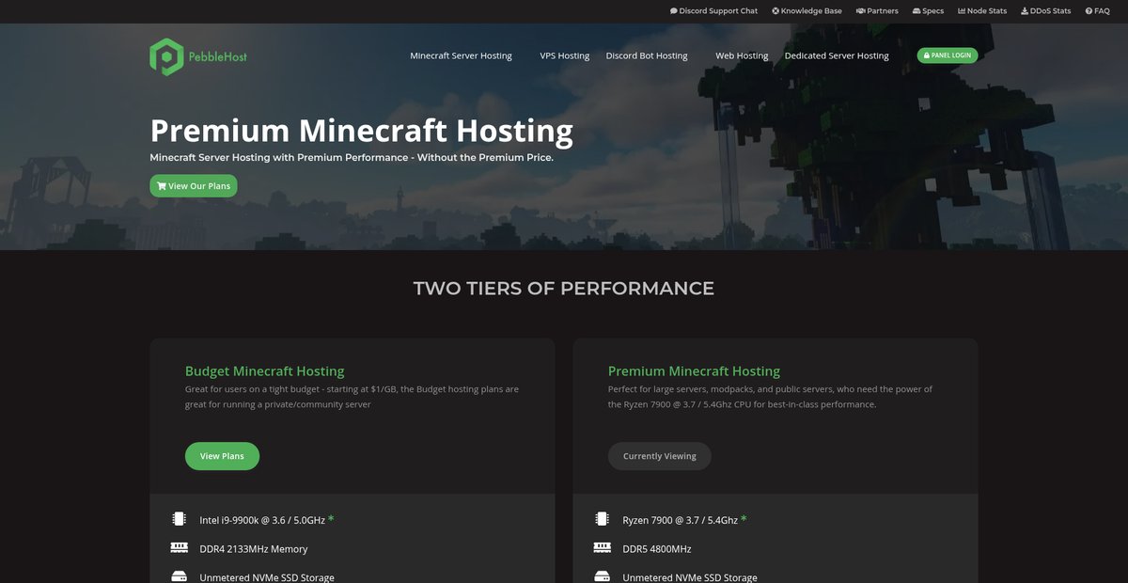The width and height of the screenshot is (1128, 583).
Task: Click the PebbleHost brand name text
Action: 218,56
